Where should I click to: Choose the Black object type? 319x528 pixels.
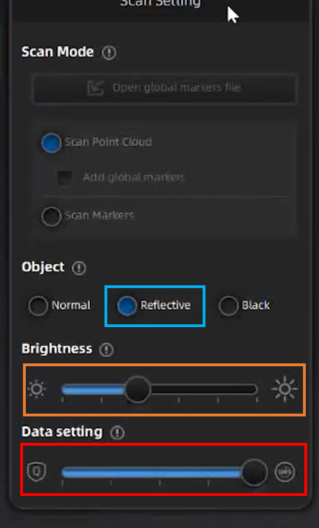[x=228, y=306]
